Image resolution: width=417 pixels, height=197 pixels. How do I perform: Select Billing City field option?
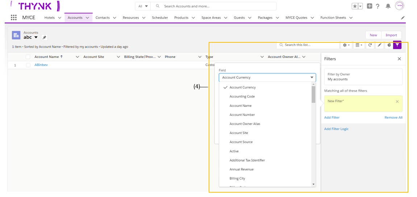(265, 179)
